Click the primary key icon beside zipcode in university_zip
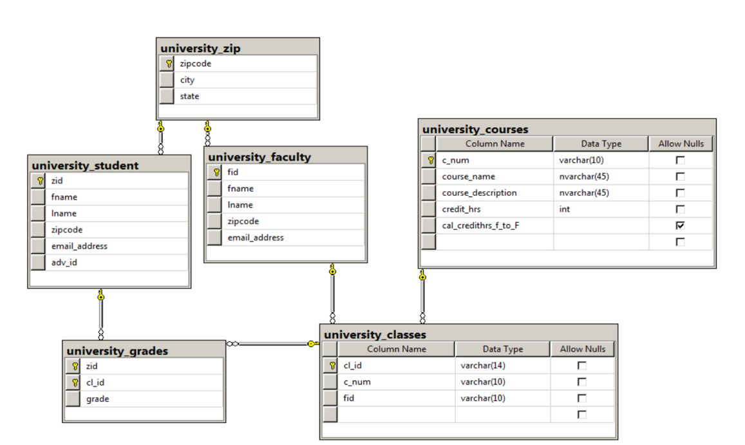The width and height of the screenshot is (745, 445). pyautogui.click(x=167, y=63)
